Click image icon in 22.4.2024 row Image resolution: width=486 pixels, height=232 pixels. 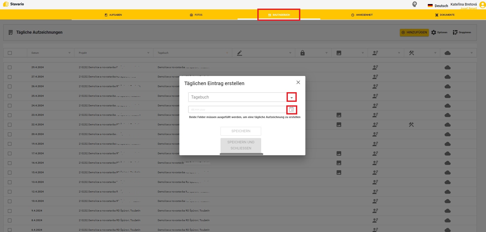click(339, 125)
